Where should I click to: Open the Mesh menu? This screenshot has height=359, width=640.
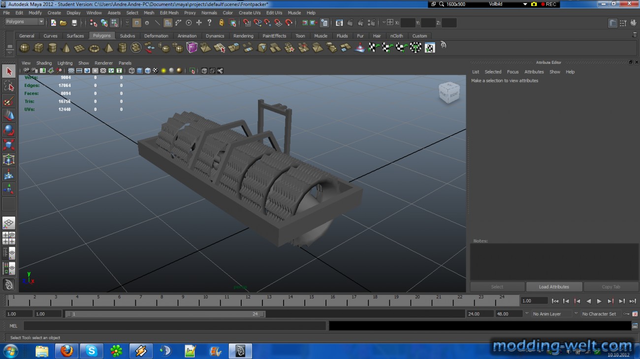[x=149, y=13]
